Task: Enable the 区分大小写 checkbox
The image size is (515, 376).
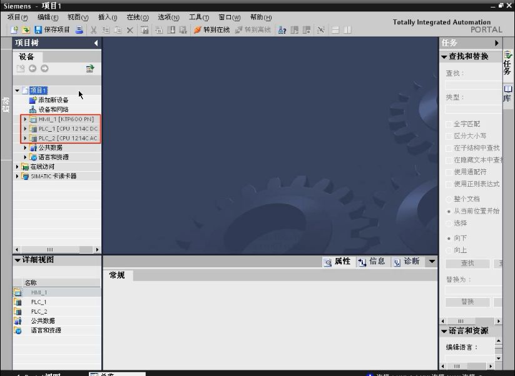Action: (448, 136)
